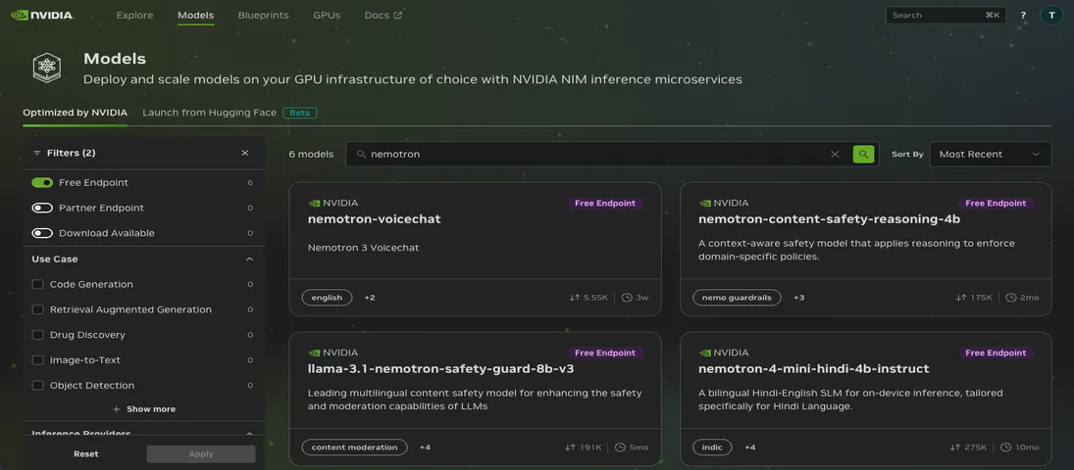Select the Models nav item
Image resolution: width=1074 pixels, height=470 pixels.
click(195, 15)
